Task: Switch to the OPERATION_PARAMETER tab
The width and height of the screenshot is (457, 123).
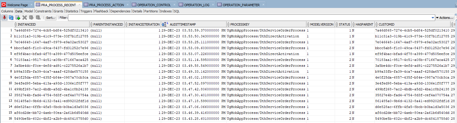Action: tap(241, 5)
